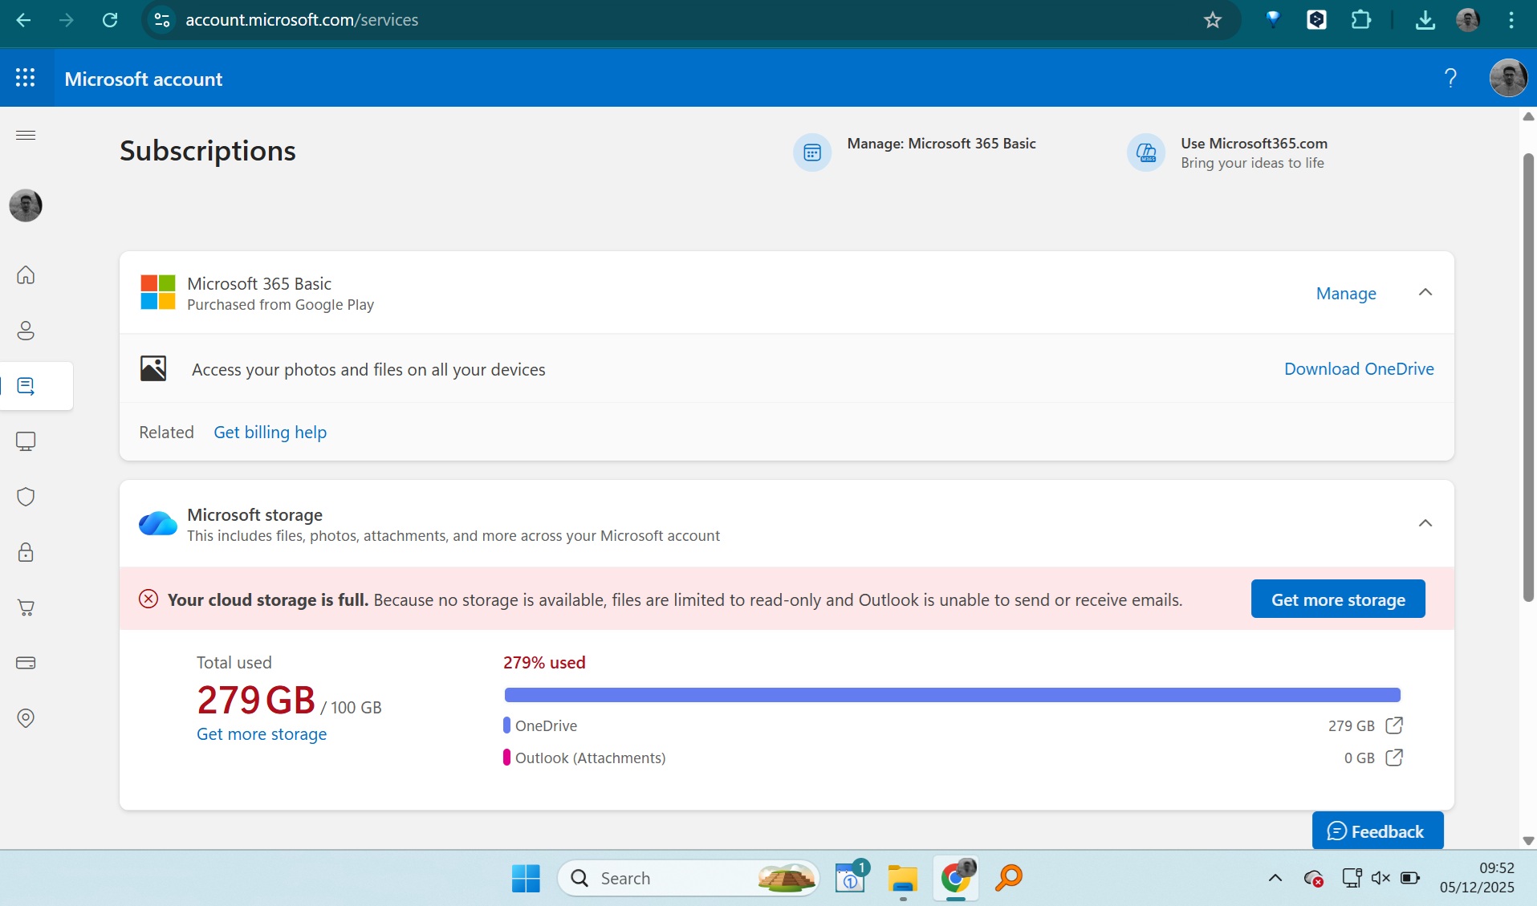The image size is (1537, 906).
Task: Click Get more storage link under 279 GB
Action: coord(262,734)
